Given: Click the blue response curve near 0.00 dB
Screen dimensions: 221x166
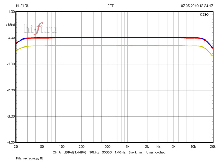Looking at the screenshot, I should [110, 37].
